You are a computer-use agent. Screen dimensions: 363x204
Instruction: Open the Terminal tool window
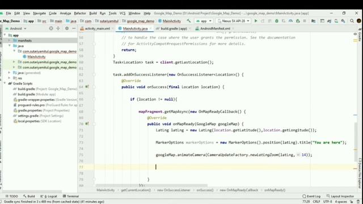pos(71,196)
